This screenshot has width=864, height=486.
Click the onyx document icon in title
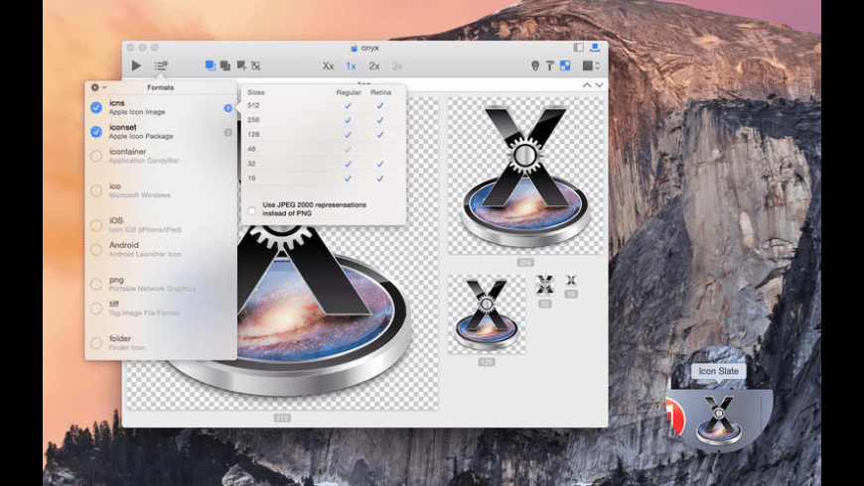tap(354, 48)
